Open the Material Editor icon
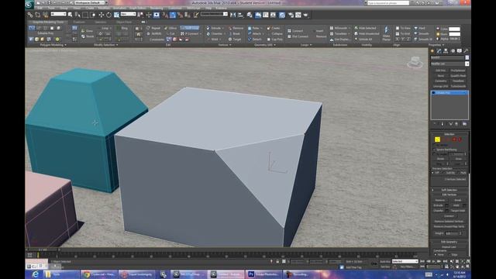Image resolution: width=496 pixels, height=279 pixels. tap(282, 15)
